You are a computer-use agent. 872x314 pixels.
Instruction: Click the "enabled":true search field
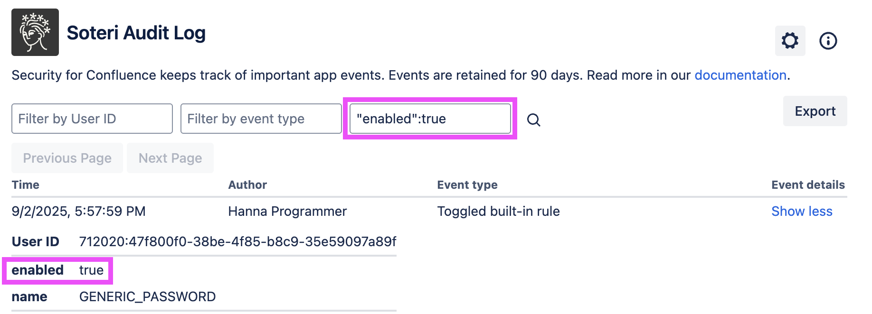[430, 119]
